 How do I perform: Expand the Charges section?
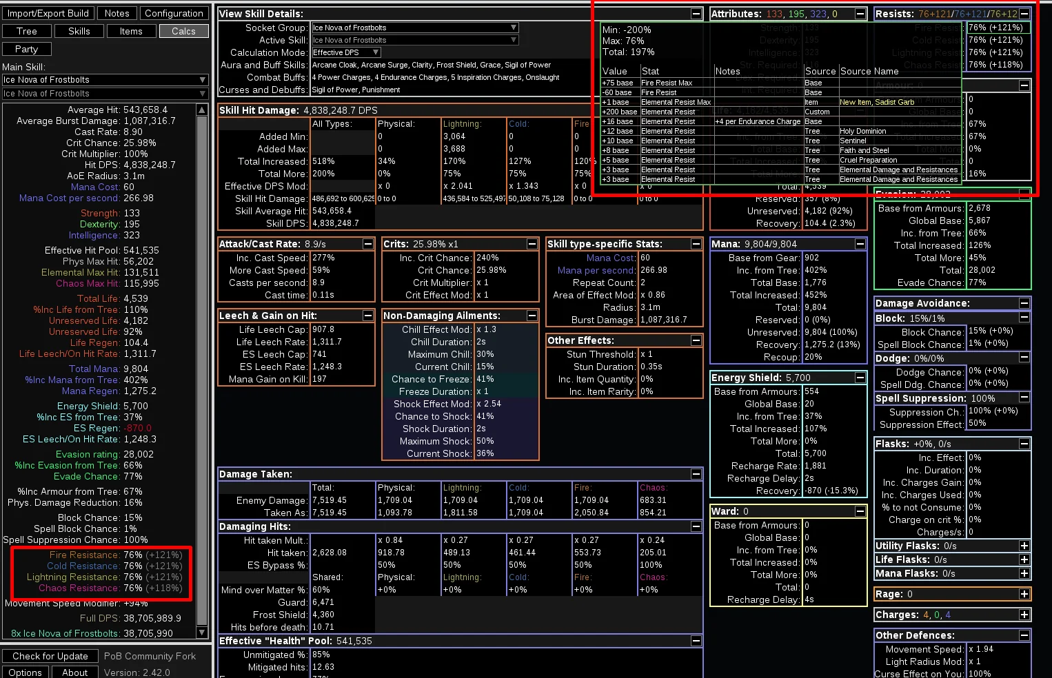click(x=1024, y=615)
